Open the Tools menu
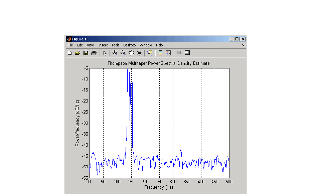The height and width of the screenshot is (194, 325). click(x=115, y=45)
